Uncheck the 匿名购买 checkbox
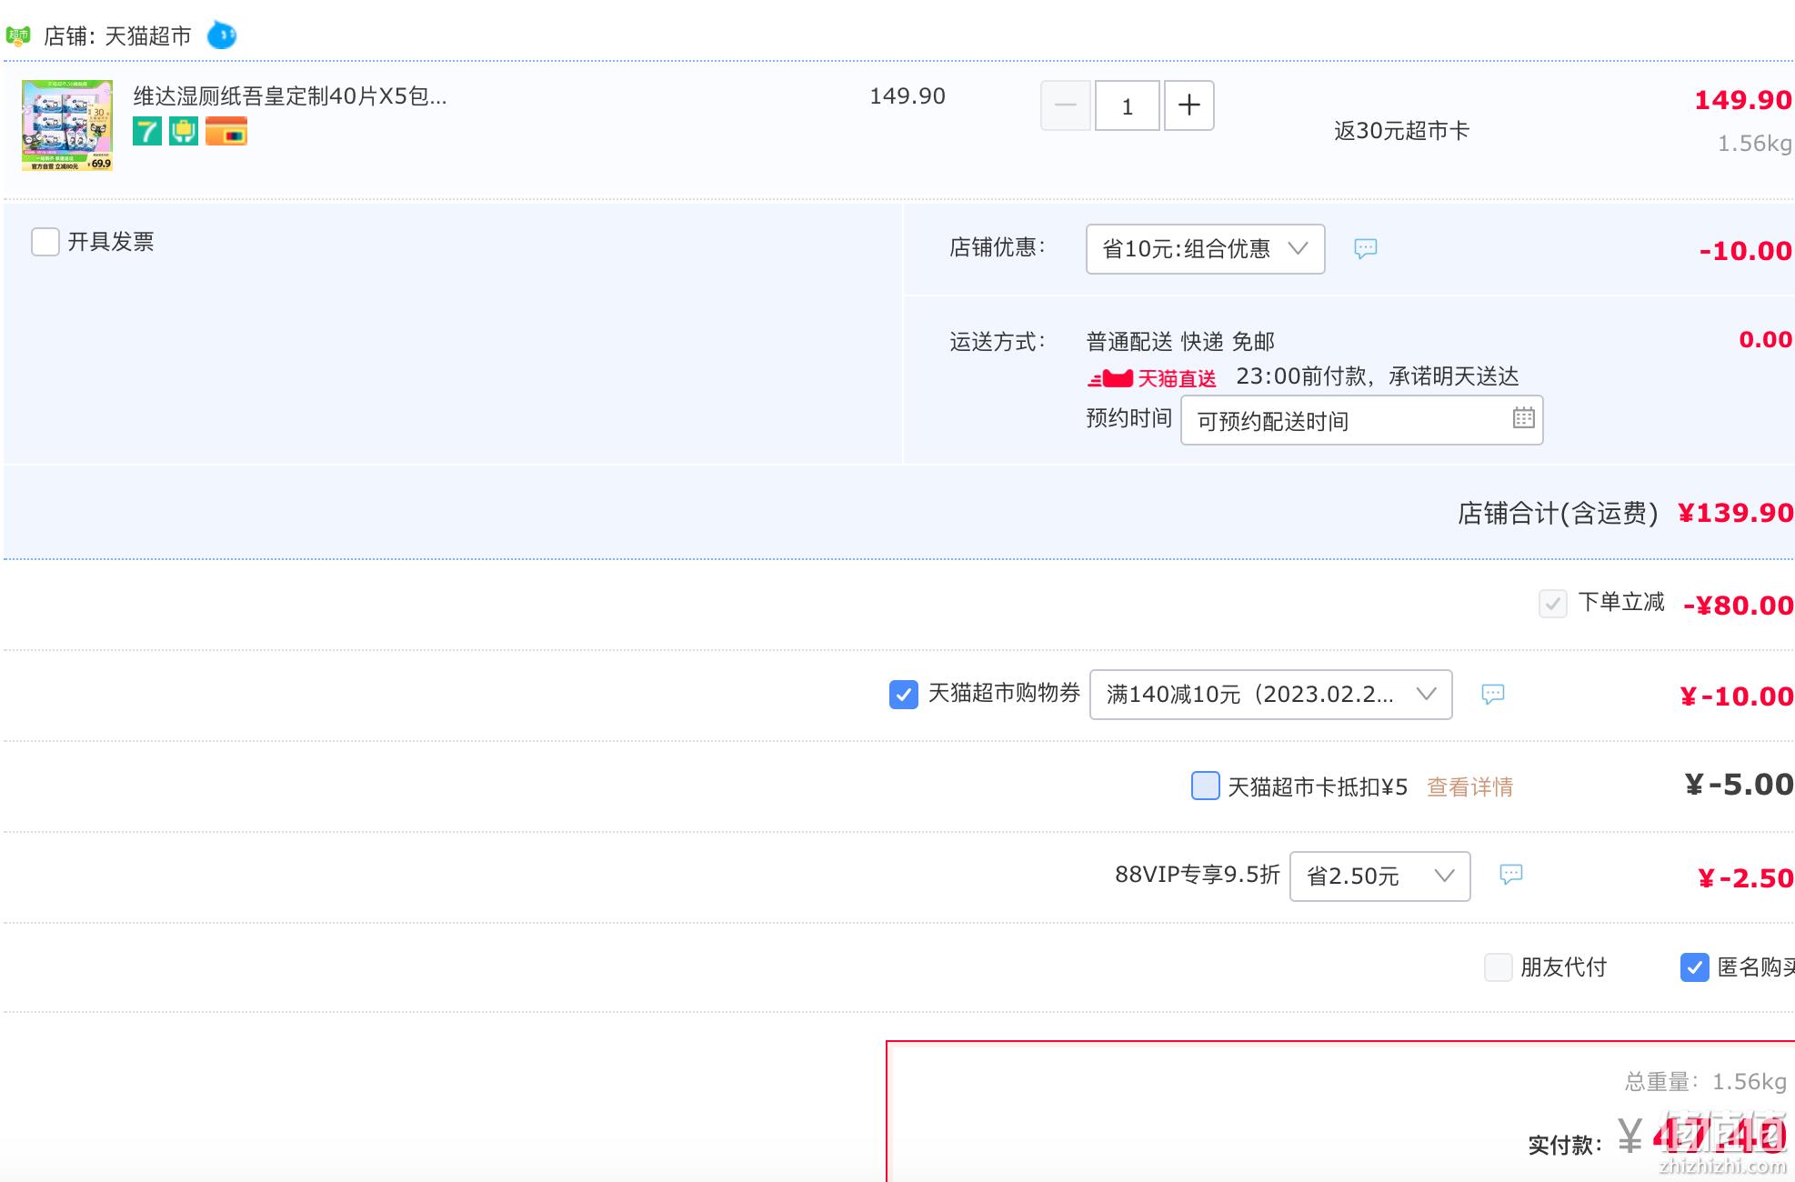The height and width of the screenshot is (1182, 1795). coord(1695,967)
